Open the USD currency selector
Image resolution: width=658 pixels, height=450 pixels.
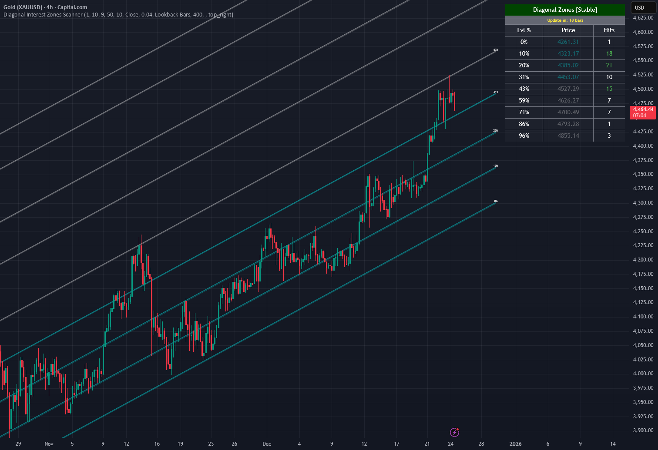coord(643,7)
